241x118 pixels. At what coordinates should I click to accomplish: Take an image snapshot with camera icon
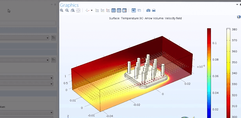[148, 11]
